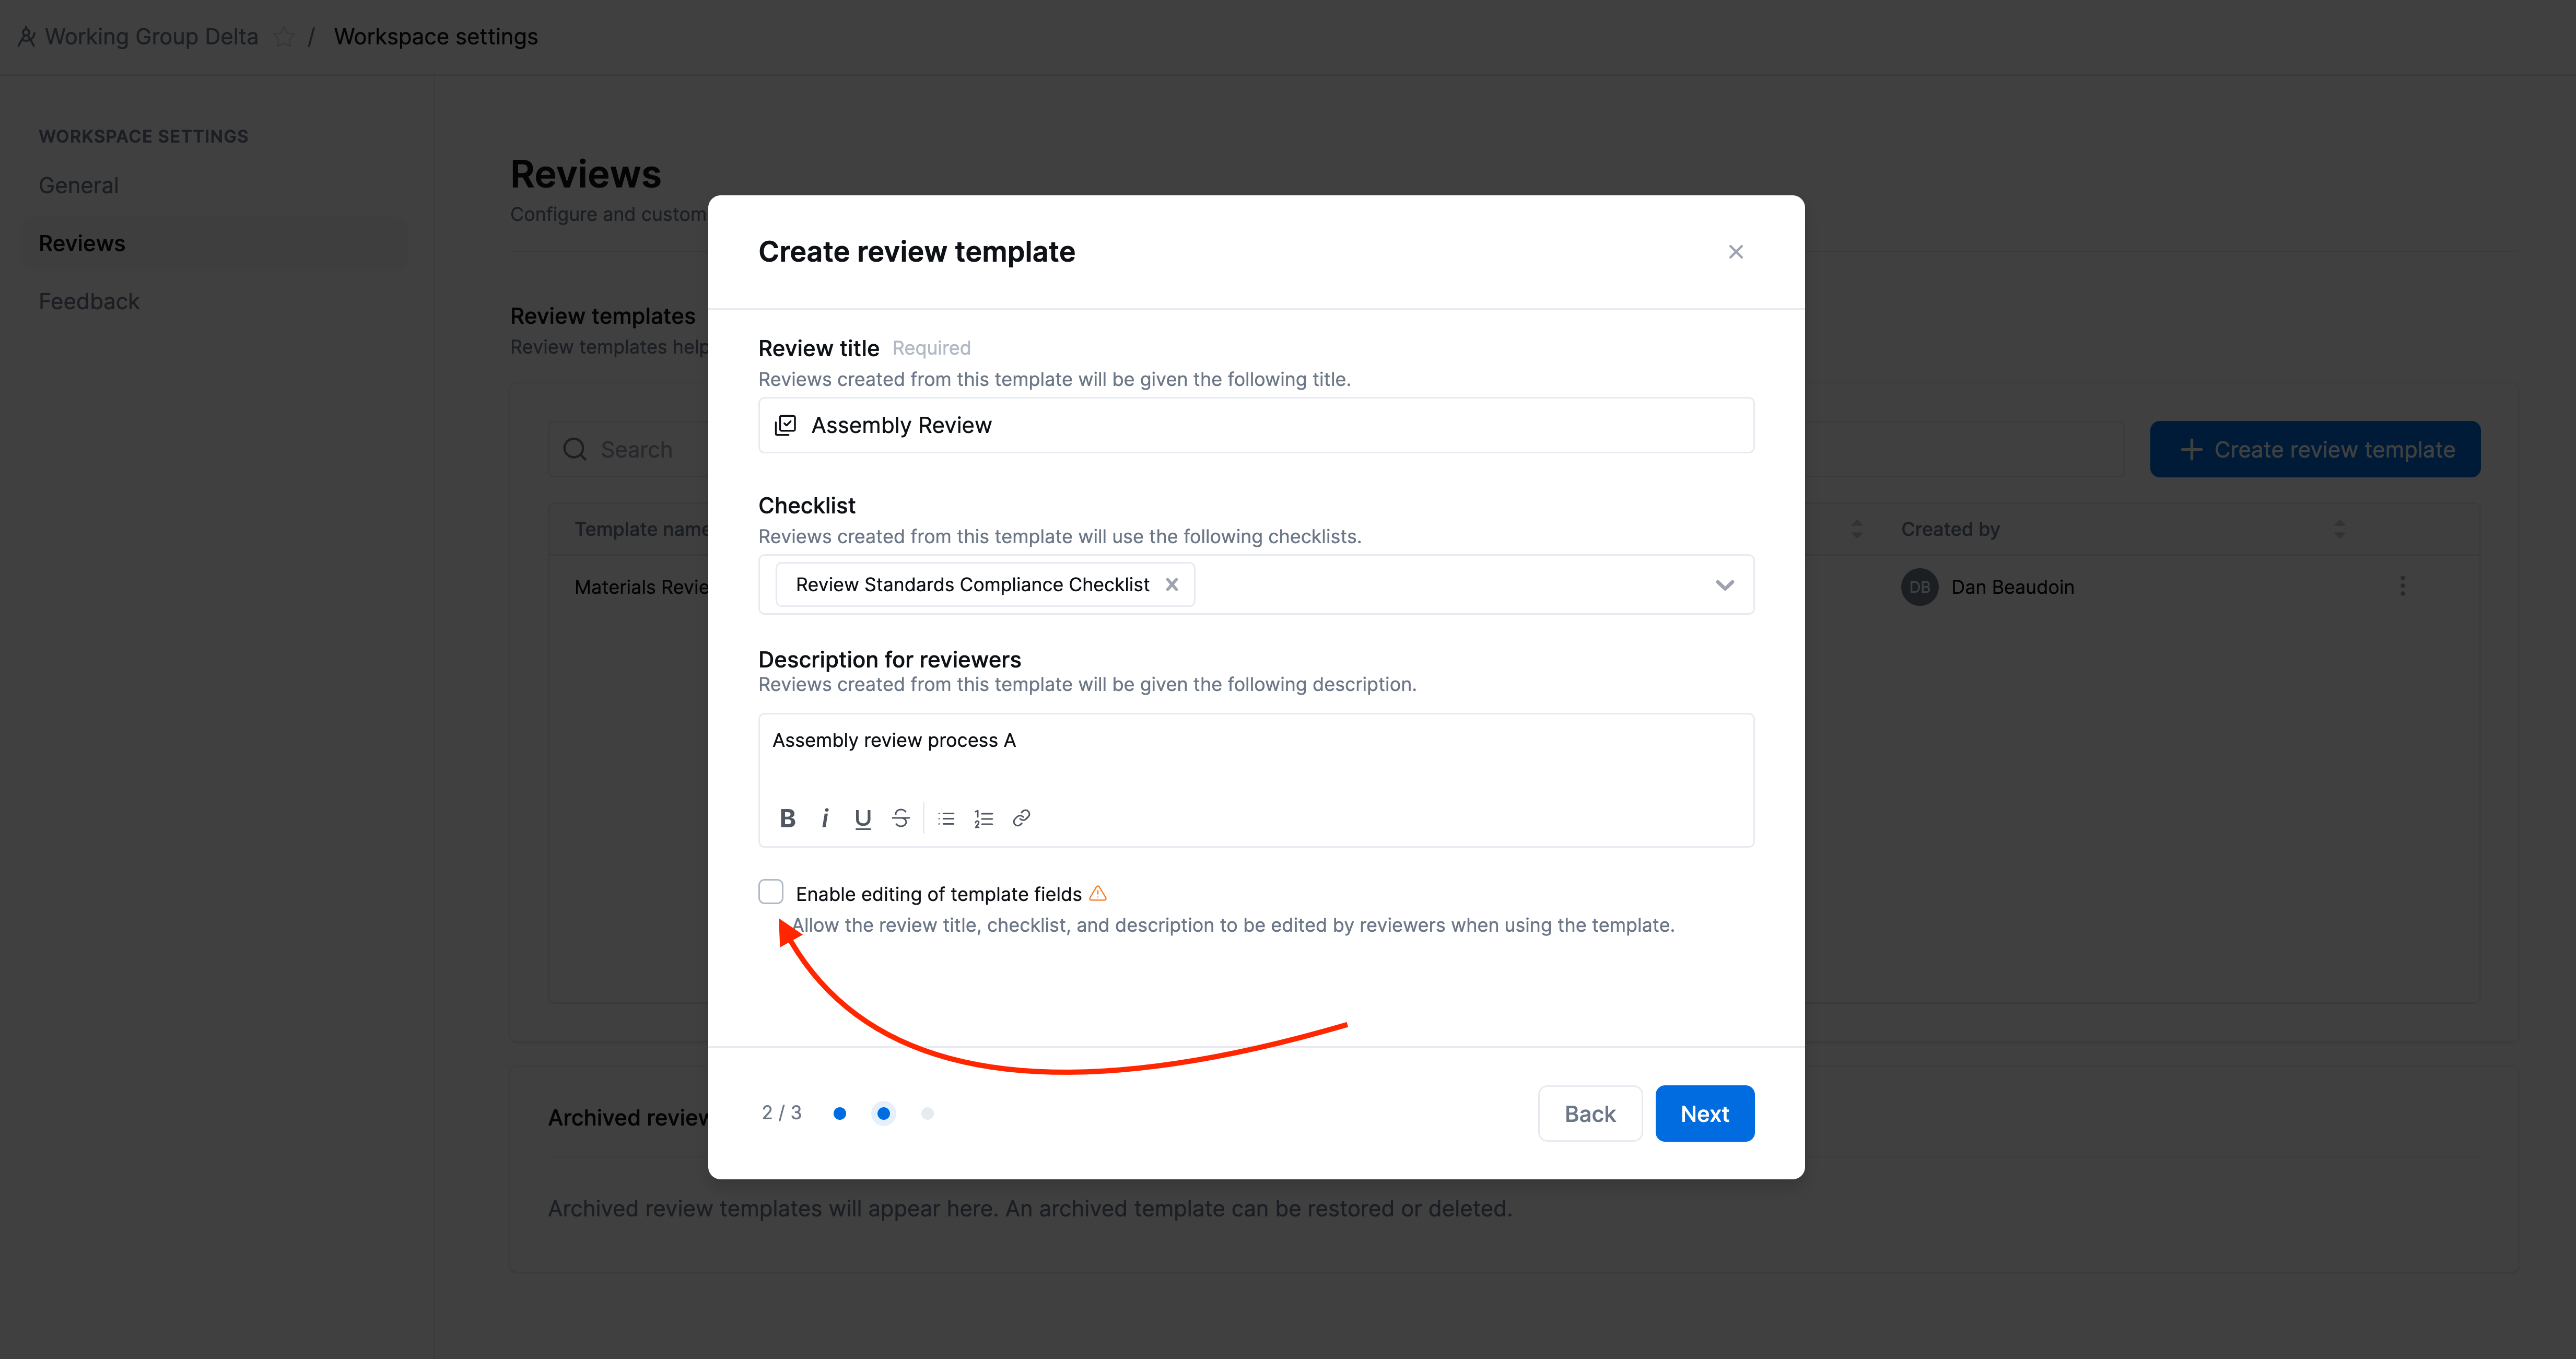Image resolution: width=2576 pixels, height=1359 pixels.
Task: Apply italic formatting in description editor
Action: (x=825, y=818)
